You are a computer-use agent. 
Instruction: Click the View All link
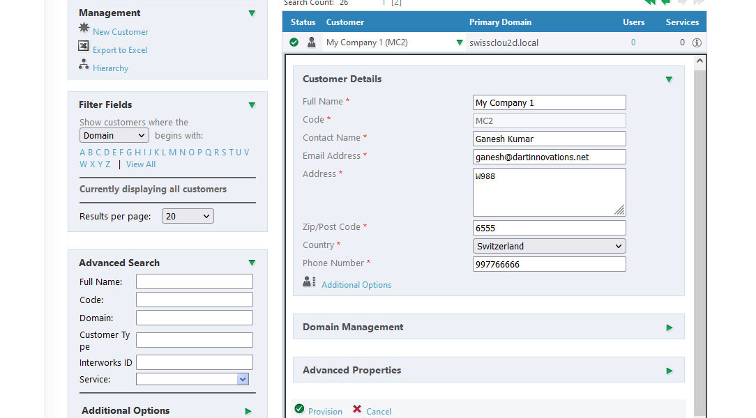click(140, 164)
